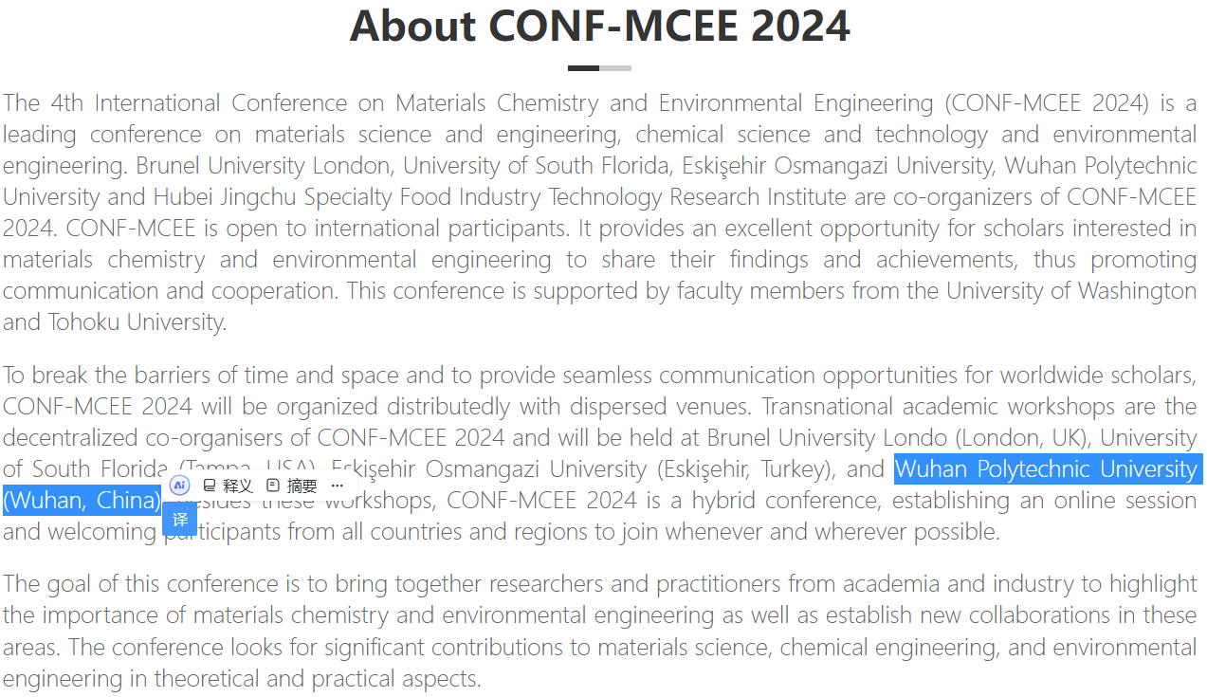Click the text "University of Washington"
The width and height of the screenshot is (1207, 697).
pyautogui.click(x=1071, y=291)
